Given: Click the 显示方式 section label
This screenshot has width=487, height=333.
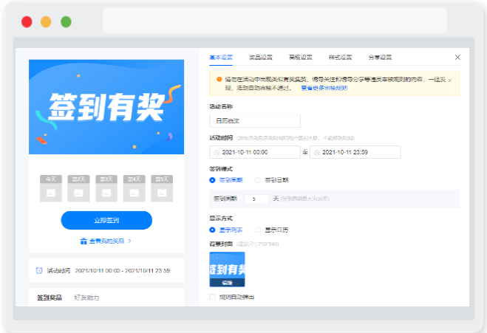Looking at the screenshot, I should click(221, 219).
